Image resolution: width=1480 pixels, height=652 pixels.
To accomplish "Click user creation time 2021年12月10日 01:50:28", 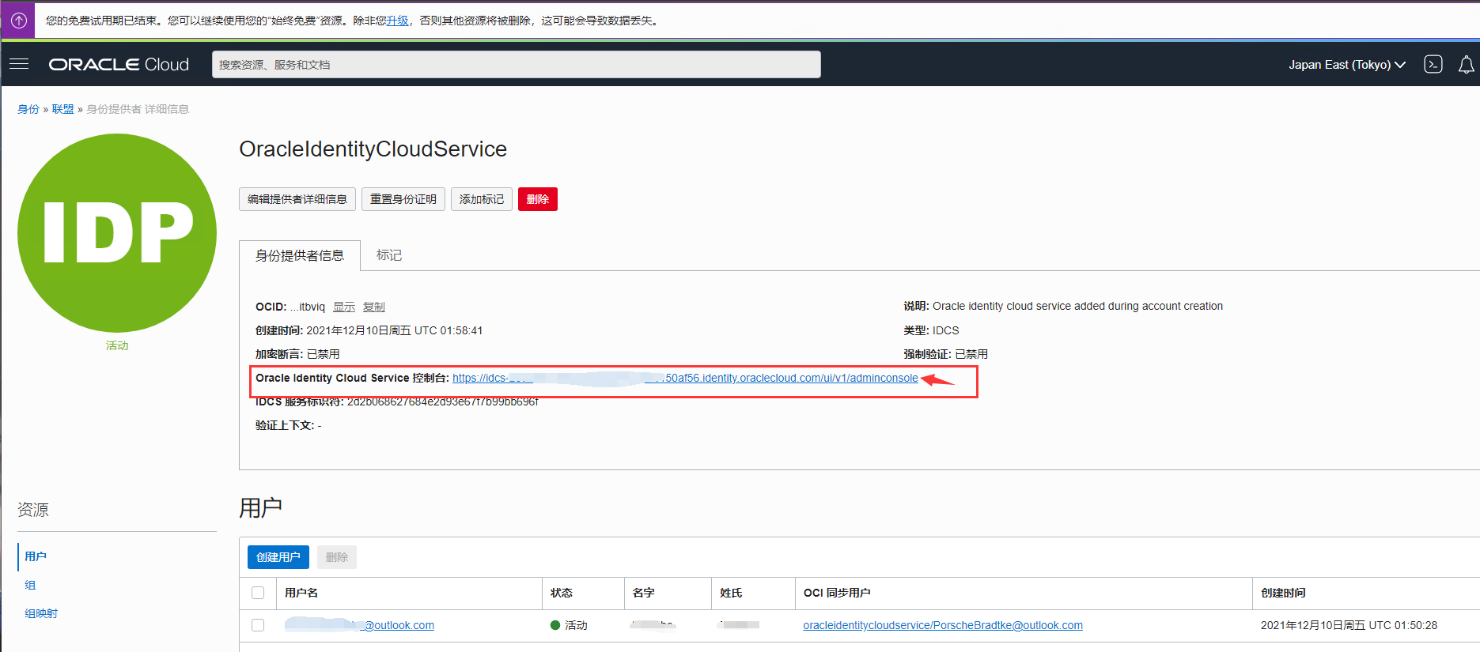I will 1349,625.
